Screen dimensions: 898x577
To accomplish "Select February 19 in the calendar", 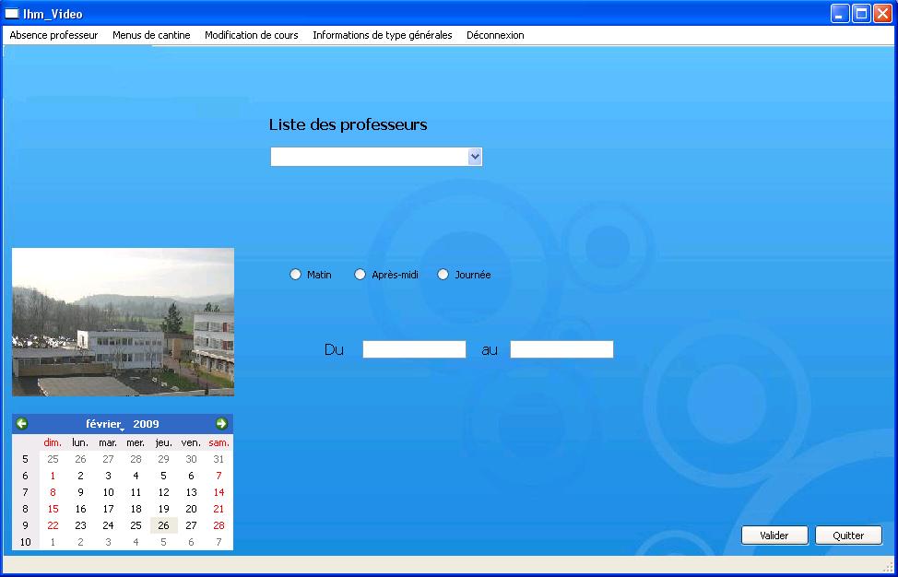I will [x=164, y=509].
